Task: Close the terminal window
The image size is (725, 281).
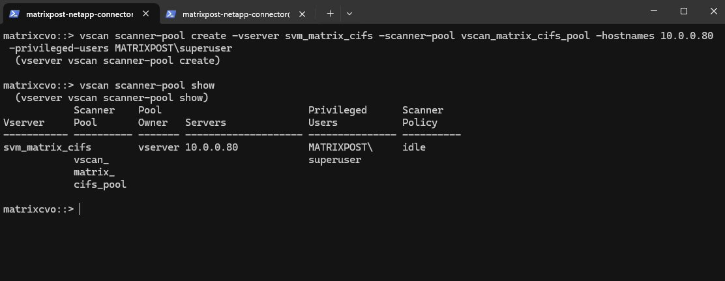Action: tap(713, 11)
